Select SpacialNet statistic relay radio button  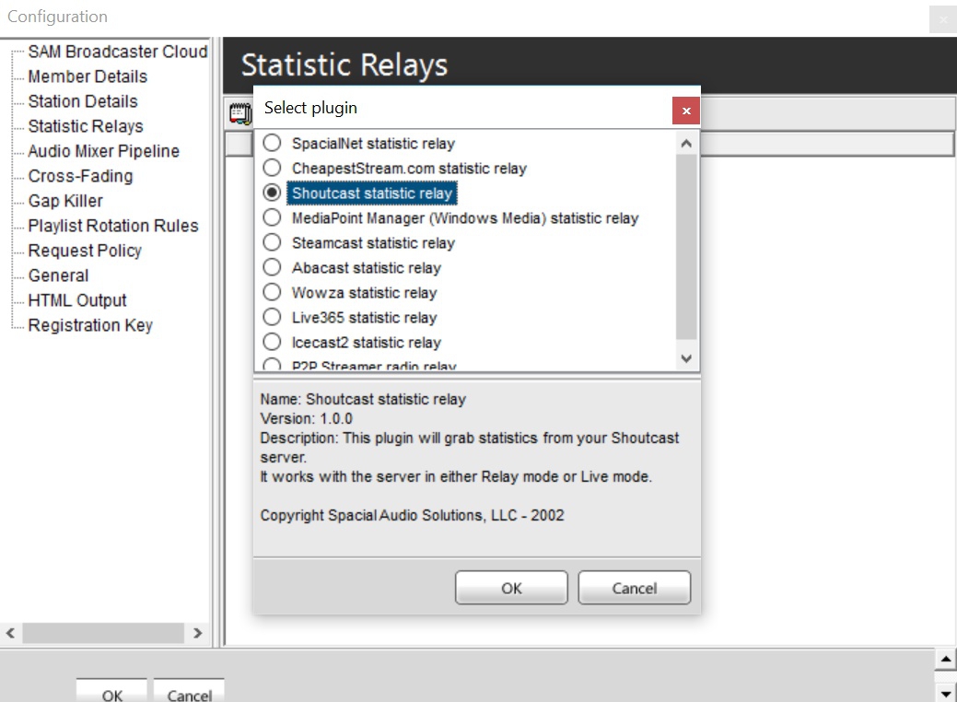click(272, 143)
